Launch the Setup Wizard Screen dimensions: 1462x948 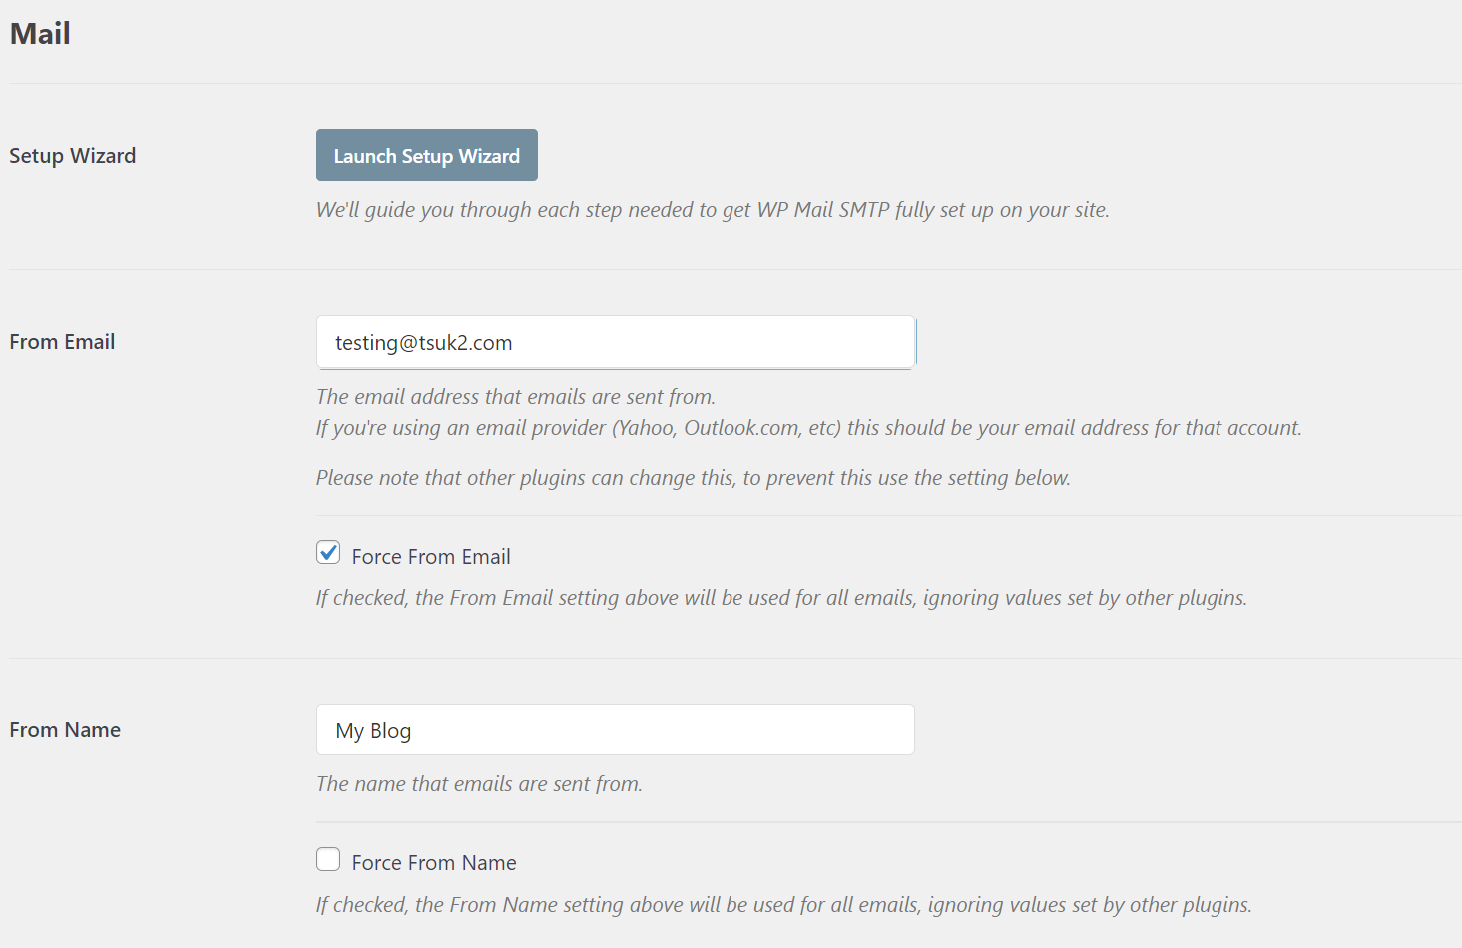coord(426,155)
